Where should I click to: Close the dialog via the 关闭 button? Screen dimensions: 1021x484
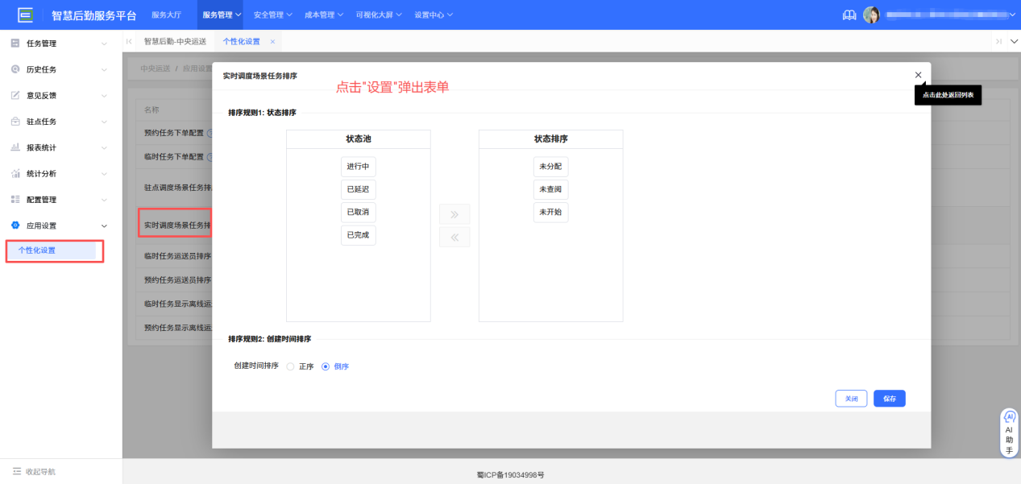coord(851,398)
